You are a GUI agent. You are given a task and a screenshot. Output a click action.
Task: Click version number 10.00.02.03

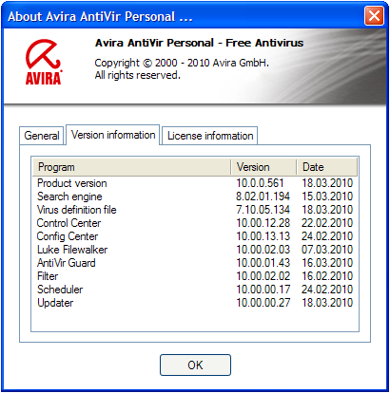point(263,250)
